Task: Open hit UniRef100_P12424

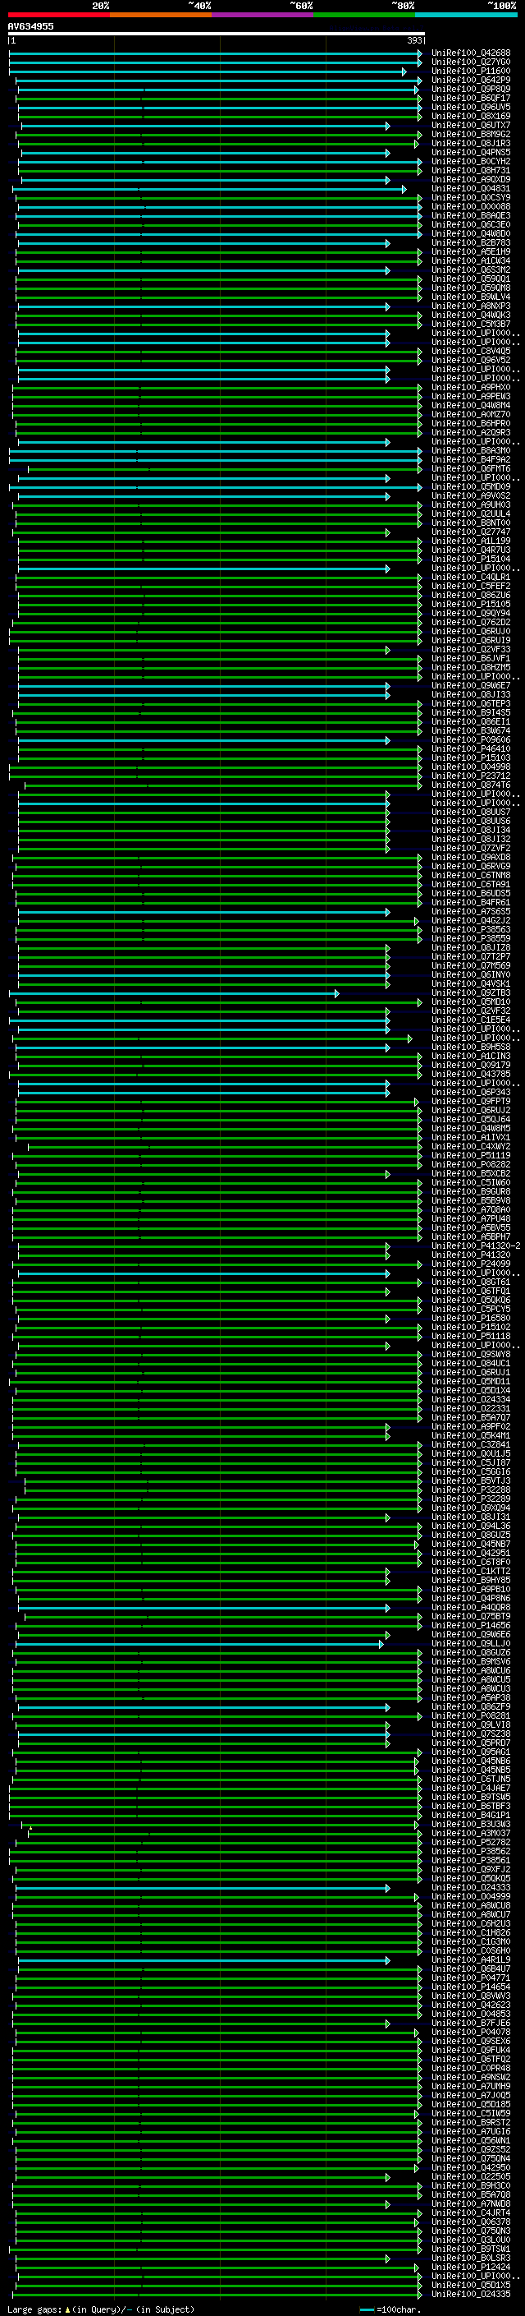Action: pos(471,2267)
